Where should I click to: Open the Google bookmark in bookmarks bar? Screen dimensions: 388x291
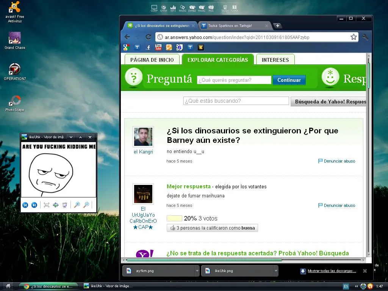pos(127,47)
